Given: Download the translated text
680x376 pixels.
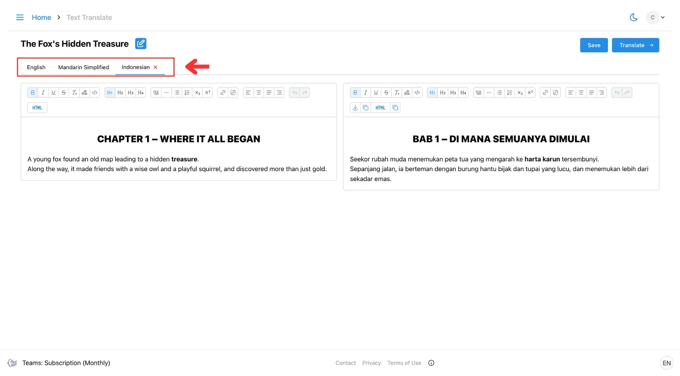Looking at the screenshot, I should (355, 108).
